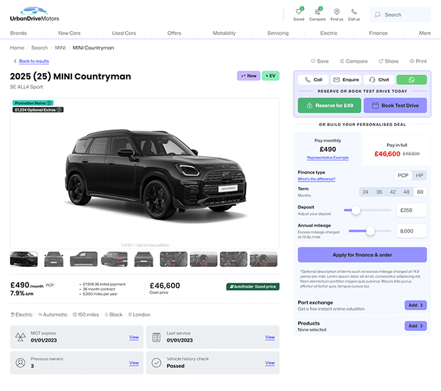Open the Used Cars menu
This screenshot has width=441, height=391.
click(123, 33)
